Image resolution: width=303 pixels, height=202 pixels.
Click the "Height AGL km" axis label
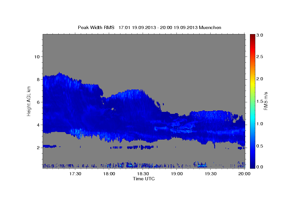pyautogui.click(x=29, y=101)
